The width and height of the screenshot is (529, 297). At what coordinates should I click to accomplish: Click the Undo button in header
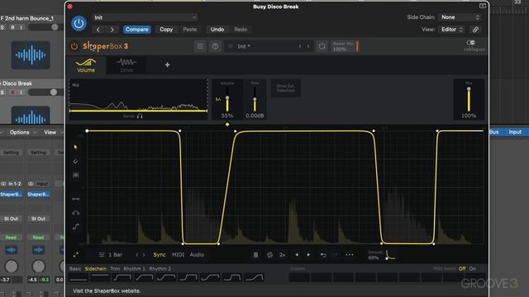click(217, 30)
